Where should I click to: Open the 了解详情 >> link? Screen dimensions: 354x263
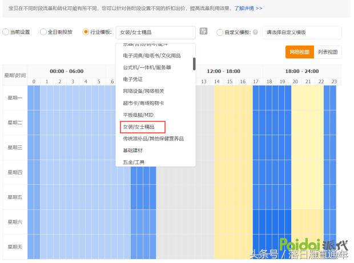tap(248, 9)
